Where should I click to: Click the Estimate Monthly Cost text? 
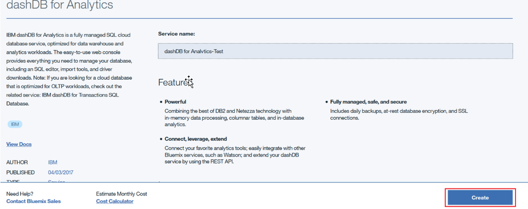pyautogui.click(x=121, y=194)
